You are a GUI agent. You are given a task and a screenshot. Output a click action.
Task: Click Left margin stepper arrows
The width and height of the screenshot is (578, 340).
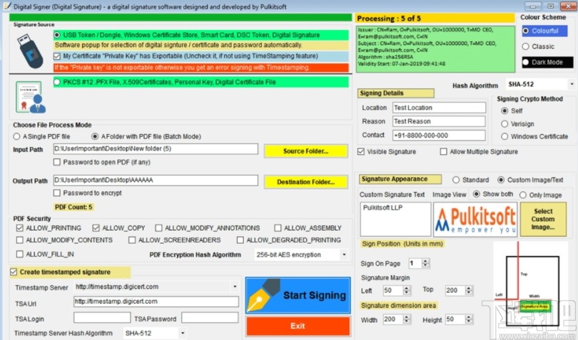(407, 290)
